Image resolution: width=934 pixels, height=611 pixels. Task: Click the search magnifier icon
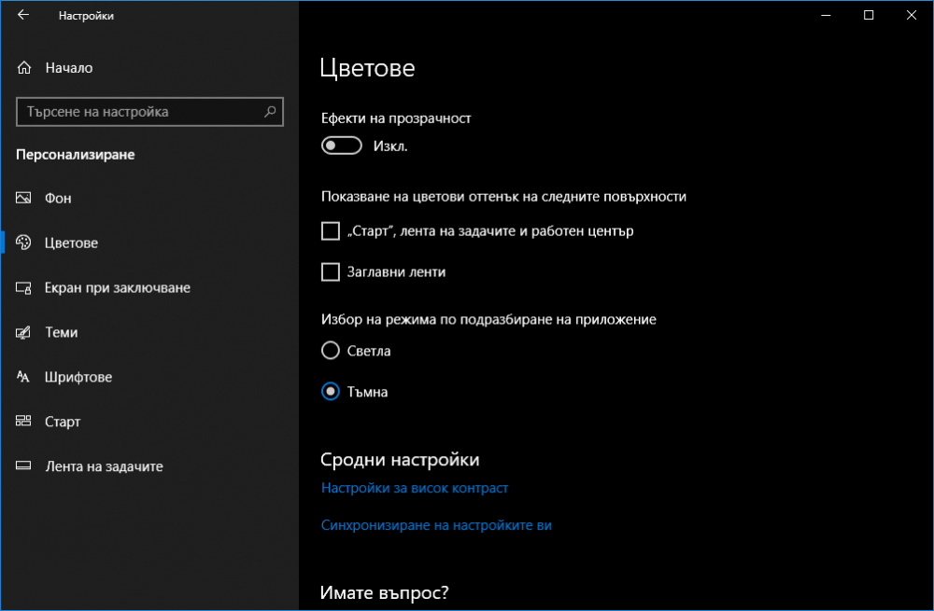pyautogui.click(x=270, y=111)
